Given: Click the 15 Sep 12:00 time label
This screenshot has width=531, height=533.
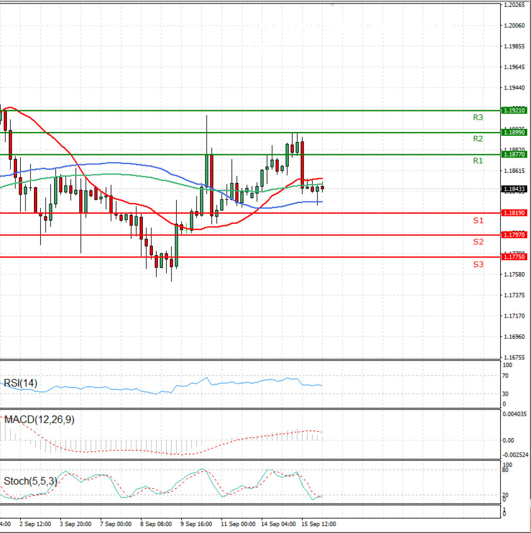Looking at the screenshot, I should point(319,524).
